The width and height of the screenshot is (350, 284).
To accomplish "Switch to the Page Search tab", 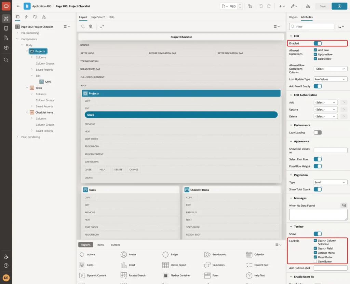I will click(98, 17).
